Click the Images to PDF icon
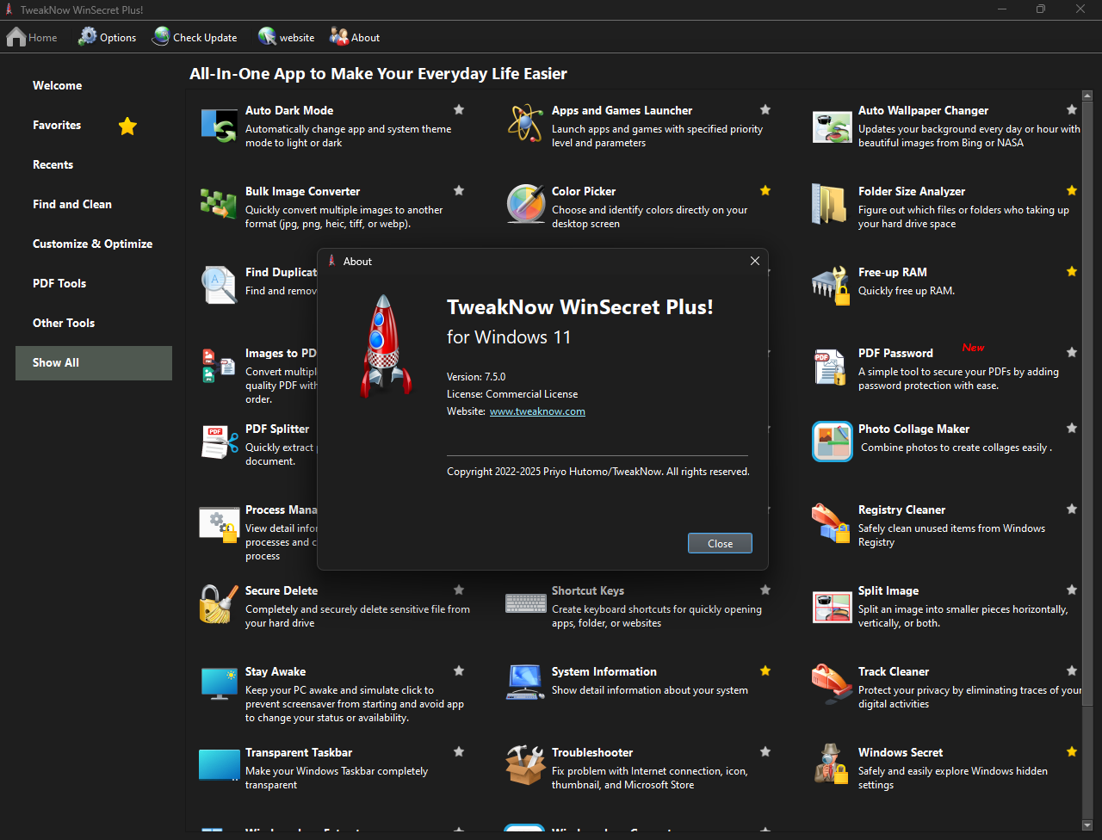 (219, 366)
